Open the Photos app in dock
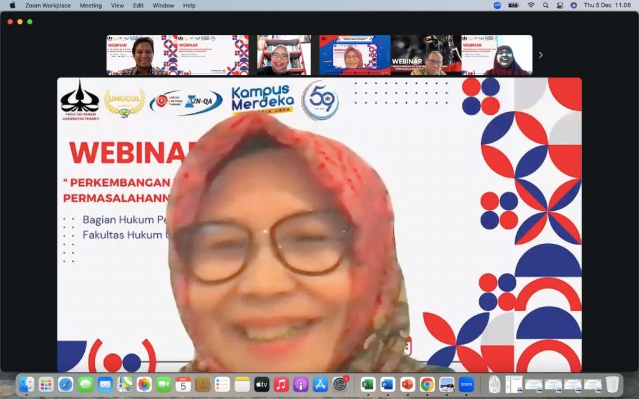 coord(144,384)
